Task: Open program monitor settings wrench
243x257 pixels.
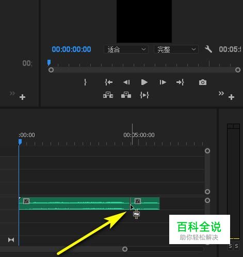Action: coord(208,49)
